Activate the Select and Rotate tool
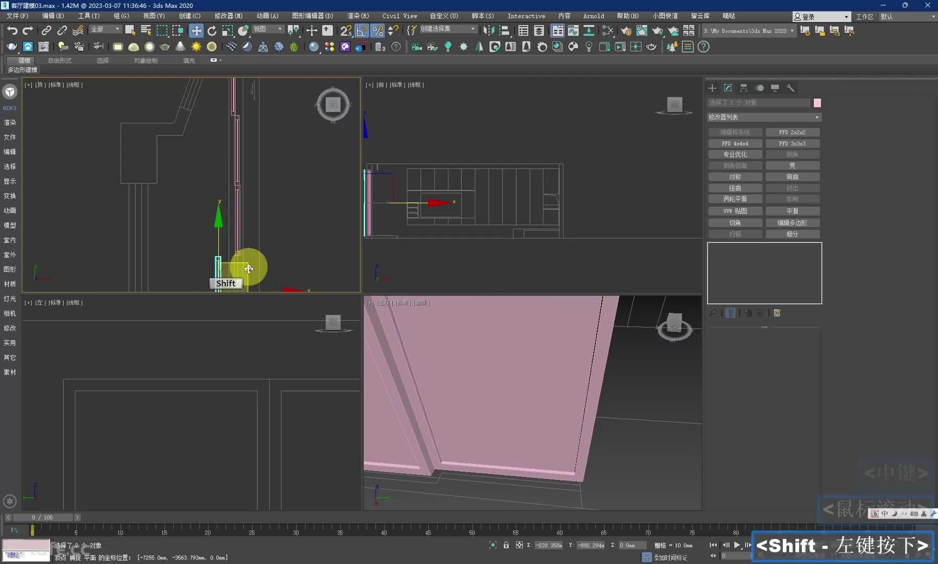This screenshot has height=564, width=938. (x=212, y=31)
